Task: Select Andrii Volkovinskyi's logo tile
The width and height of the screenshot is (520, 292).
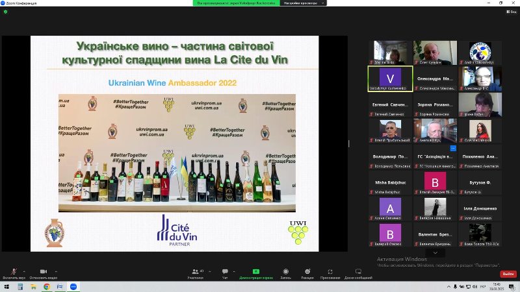Action: [480, 53]
